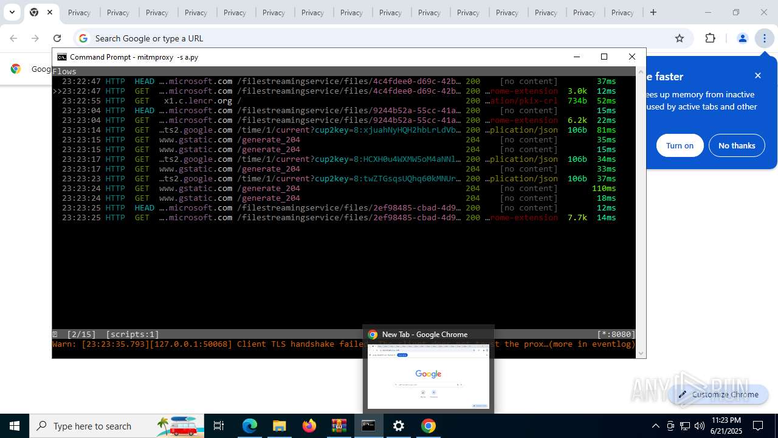Maximize the Command Prompt window
Image resolution: width=778 pixels, height=438 pixels.
(x=604, y=57)
